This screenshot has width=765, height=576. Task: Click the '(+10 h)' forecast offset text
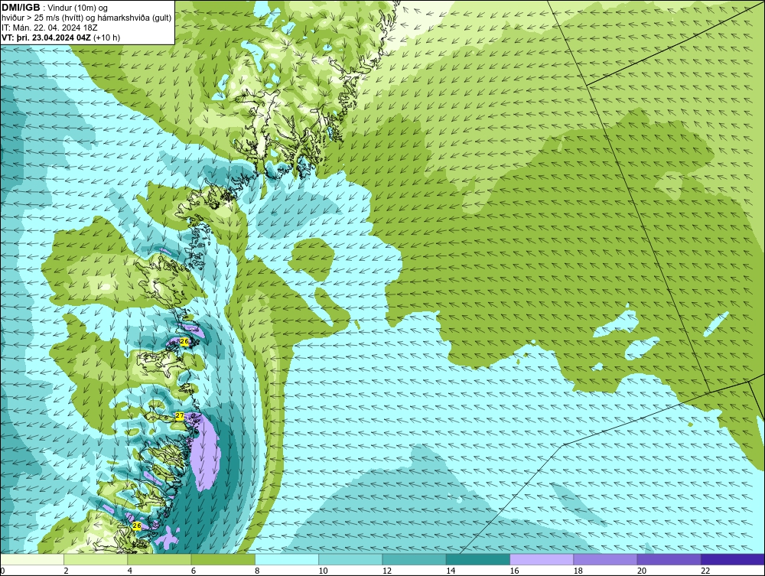tap(106, 37)
